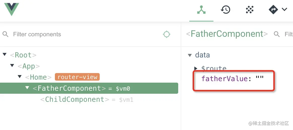The image size is (293, 130).
Task: Open the Components tab icon
Action: (201, 10)
